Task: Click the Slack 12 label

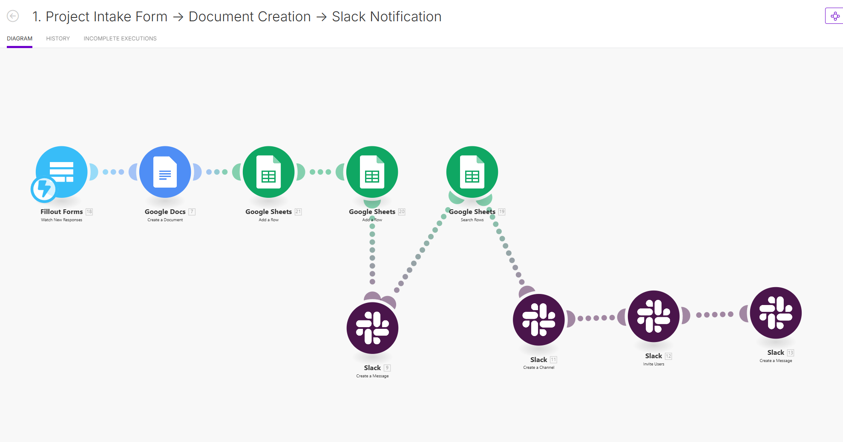Action: 653,356
